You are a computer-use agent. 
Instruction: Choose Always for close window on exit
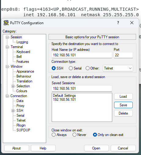54,135
